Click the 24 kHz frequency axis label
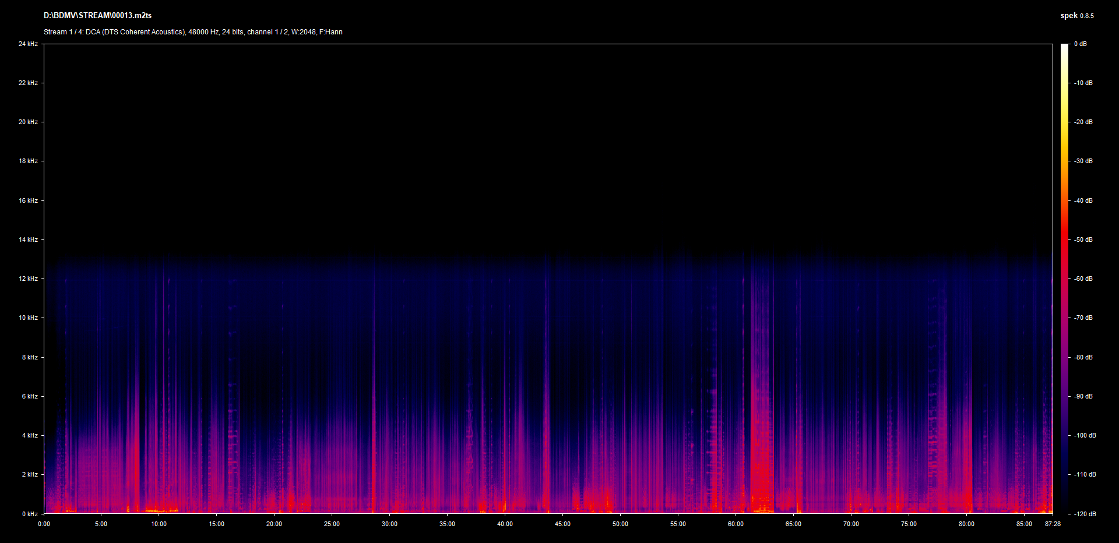This screenshot has height=543, width=1119. click(x=28, y=44)
